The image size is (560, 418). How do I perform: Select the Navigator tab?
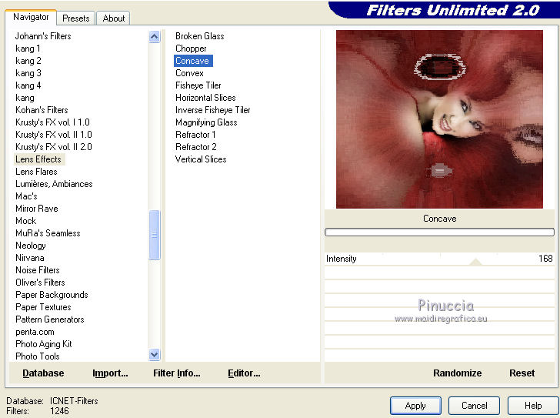[x=31, y=17]
